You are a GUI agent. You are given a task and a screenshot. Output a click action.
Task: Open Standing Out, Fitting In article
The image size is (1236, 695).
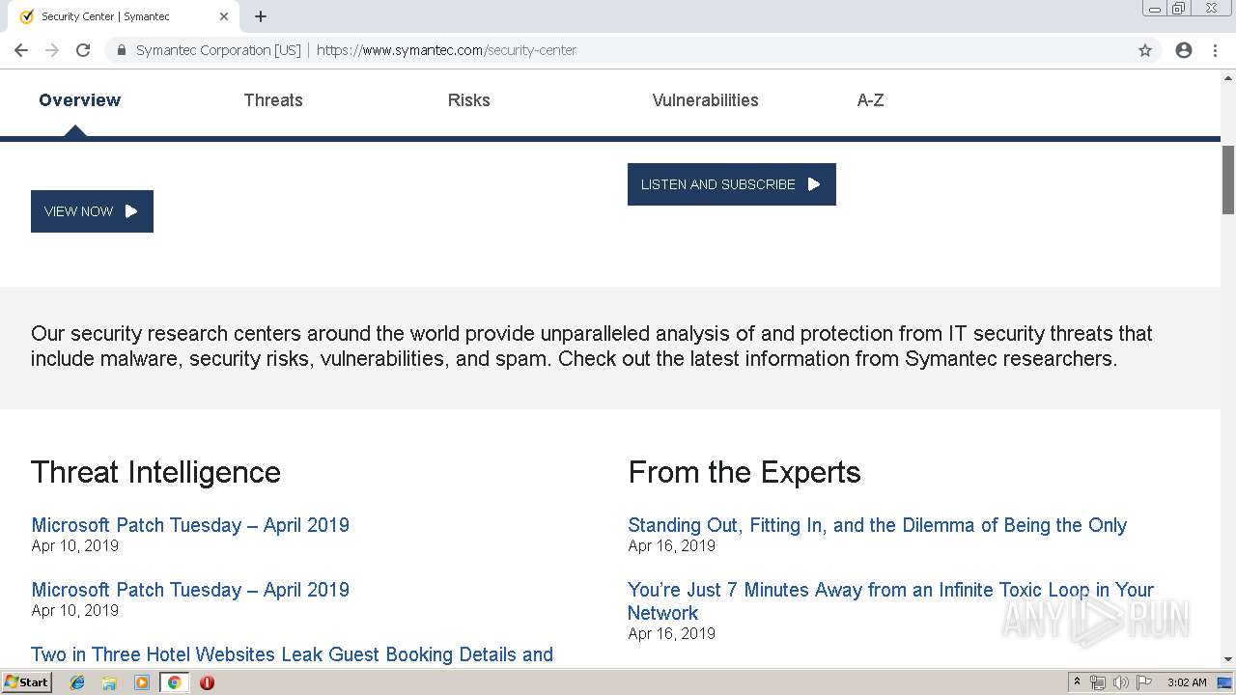pos(877,525)
